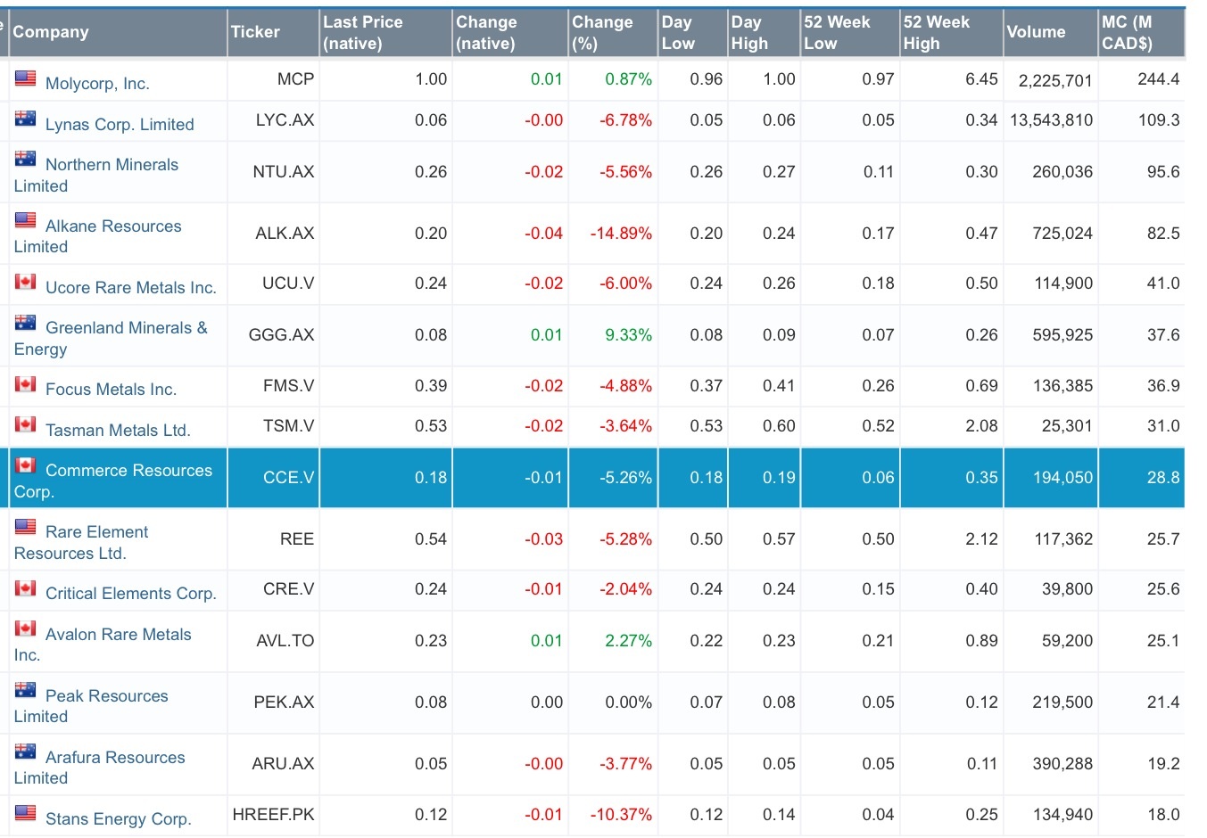Click the Australian flag beside Lynas Corp. Limited
This screenshot has width=1207, height=838.
[25, 116]
